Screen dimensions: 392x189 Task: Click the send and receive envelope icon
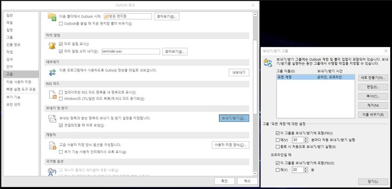(x=52, y=119)
